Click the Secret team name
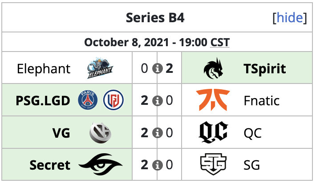This screenshot has width=316, height=183. click(50, 165)
